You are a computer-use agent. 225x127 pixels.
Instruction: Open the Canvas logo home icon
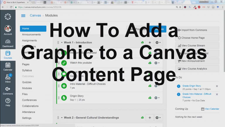(8, 17)
